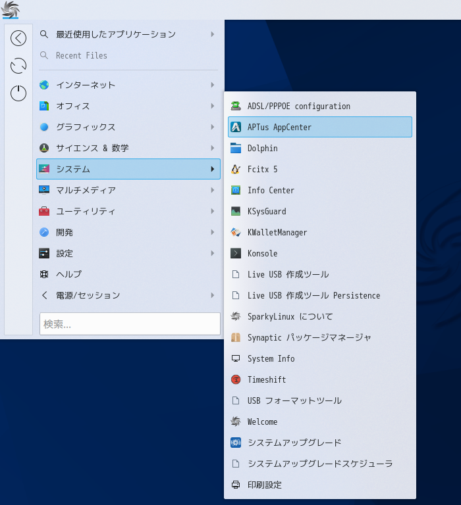Click the ユーティリティ red toolbox icon
The height and width of the screenshot is (505, 461).
[x=44, y=211]
